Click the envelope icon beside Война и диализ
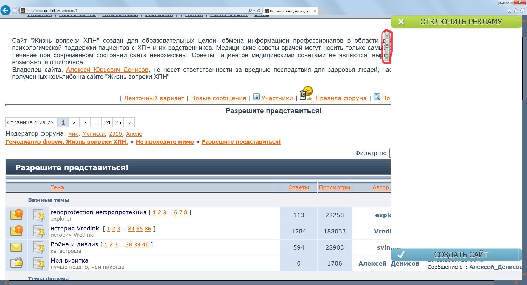Image resolution: width=527 pixels, height=285 pixels. coord(16,247)
